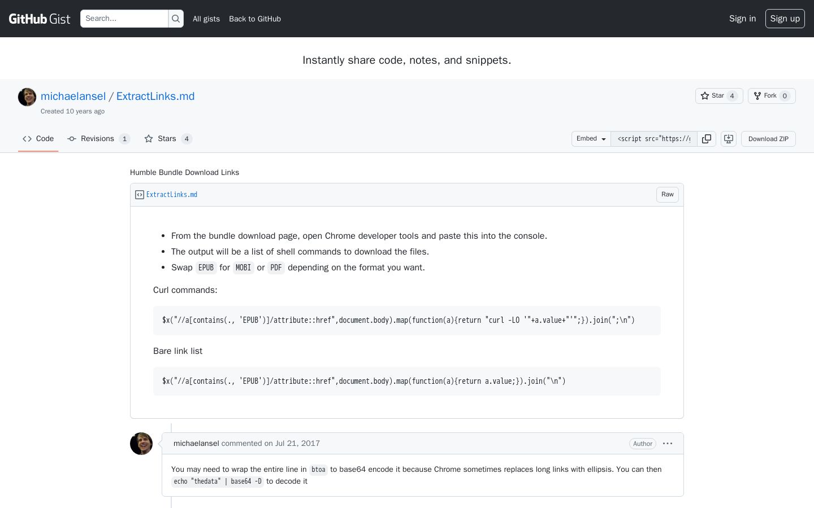814x508 pixels.
Task: Click the code file icon beside ExtractLinks.md
Action: [140, 195]
